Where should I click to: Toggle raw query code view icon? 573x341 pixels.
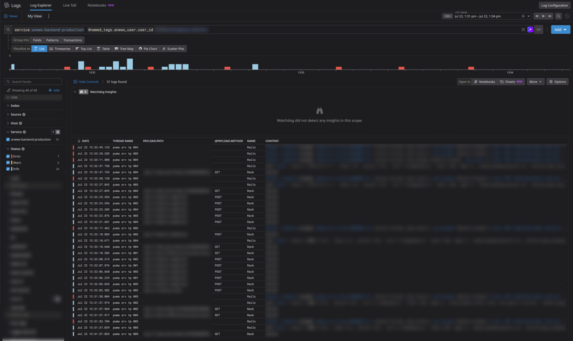[539, 30]
